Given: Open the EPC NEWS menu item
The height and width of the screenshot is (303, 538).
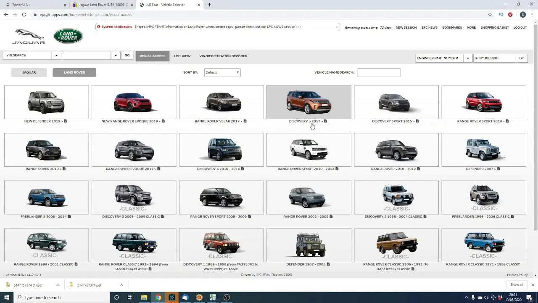Looking at the screenshot, I should pyautogui.click(x=429, y=27).
